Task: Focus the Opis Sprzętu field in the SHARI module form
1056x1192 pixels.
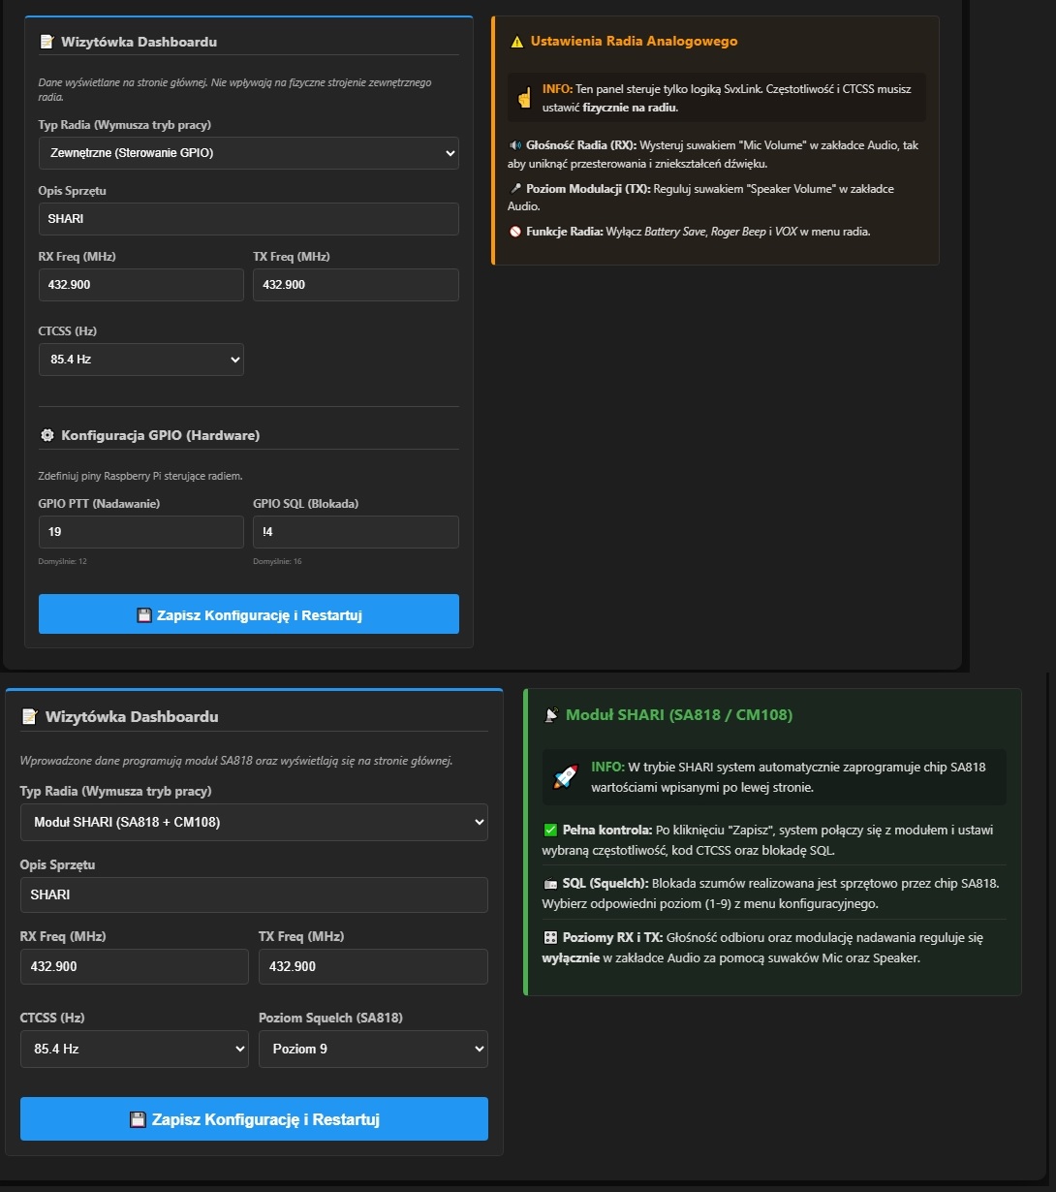Action: pyautogui.click(x=254, y=894)
